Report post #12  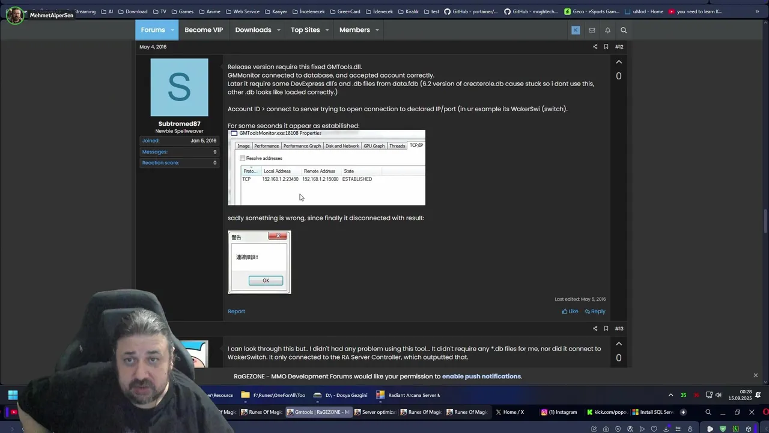click(x=236, y=312)
